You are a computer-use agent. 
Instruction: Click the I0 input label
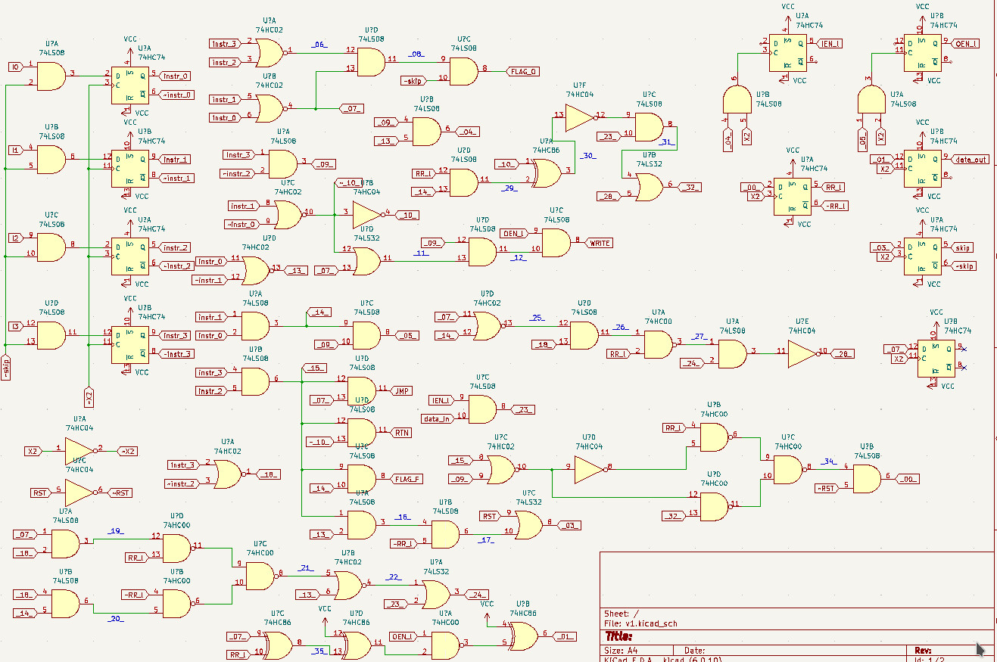15,67
